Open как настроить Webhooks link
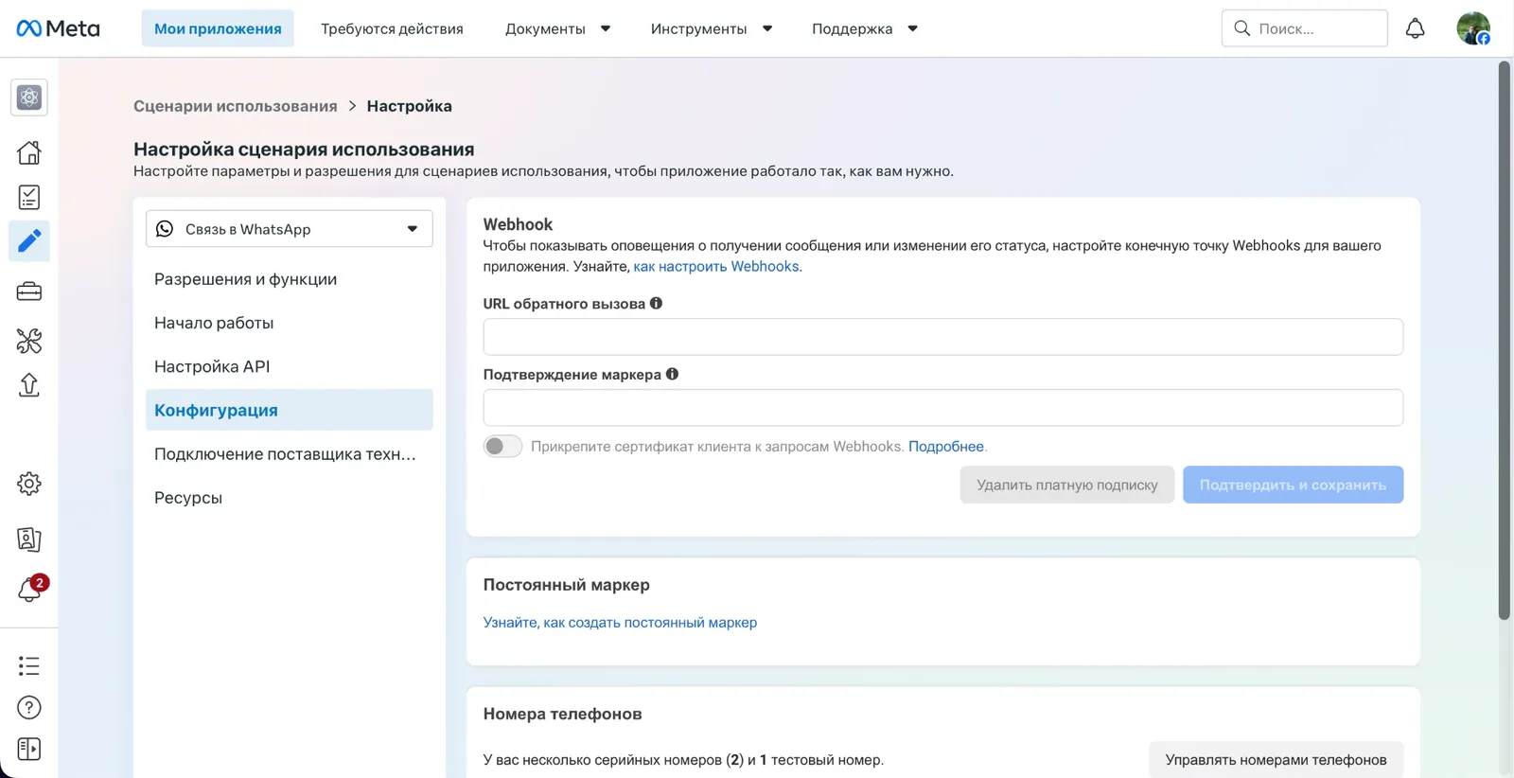Image resolution: width=1514 pixels, height=778 pixels. pyautogui.click(x=716, y=267)
